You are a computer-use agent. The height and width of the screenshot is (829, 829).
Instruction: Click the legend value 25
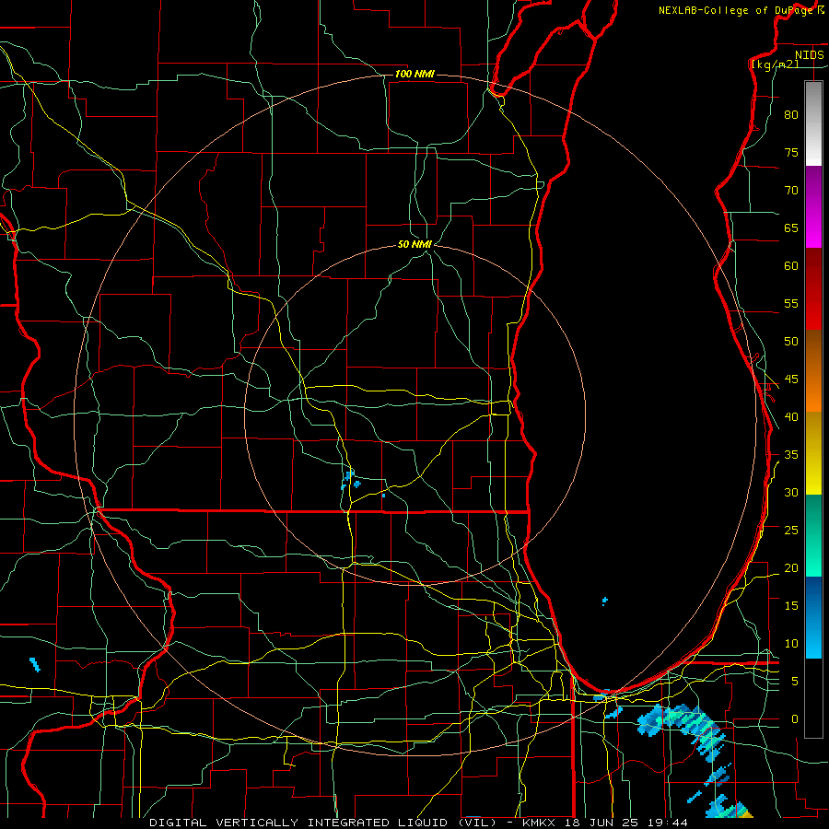(x=791, y=531)
